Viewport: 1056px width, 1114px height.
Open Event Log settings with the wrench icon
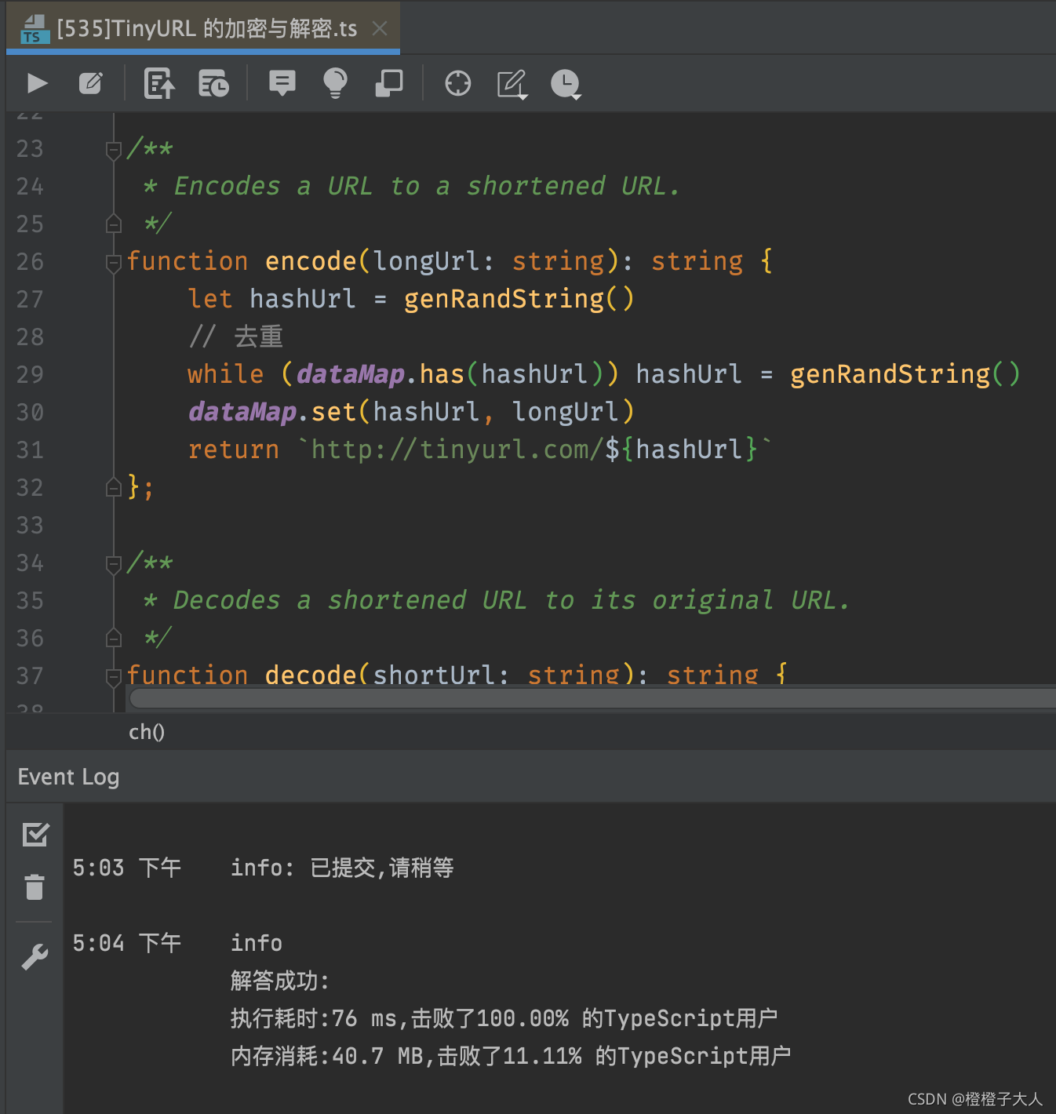pyautogui.click(x=35, y=956)
